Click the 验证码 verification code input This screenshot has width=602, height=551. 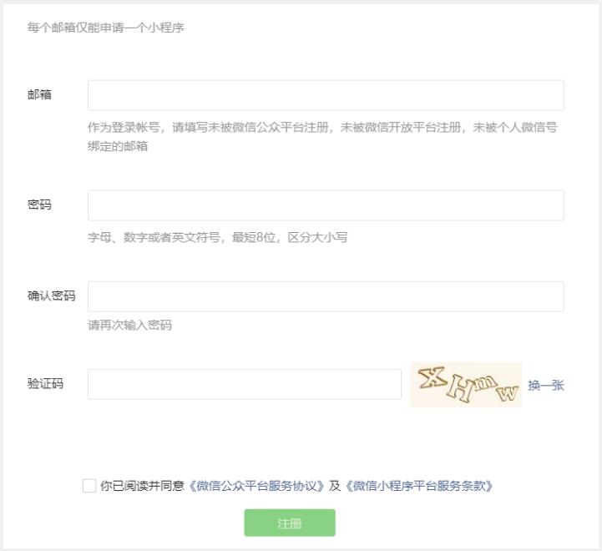(245, 384)
